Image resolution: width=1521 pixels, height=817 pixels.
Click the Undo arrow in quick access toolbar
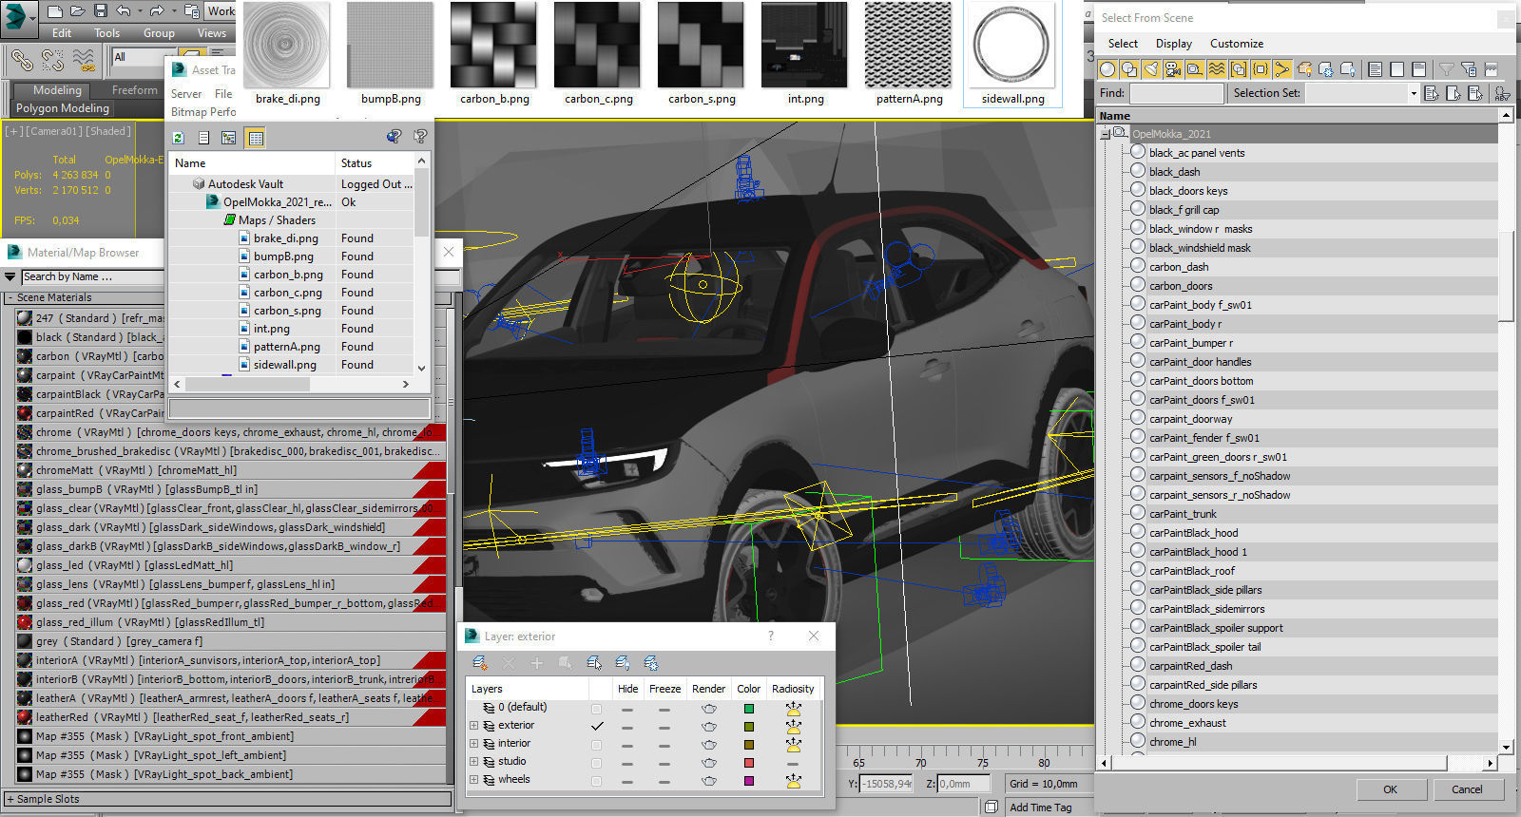click(123, 11)
